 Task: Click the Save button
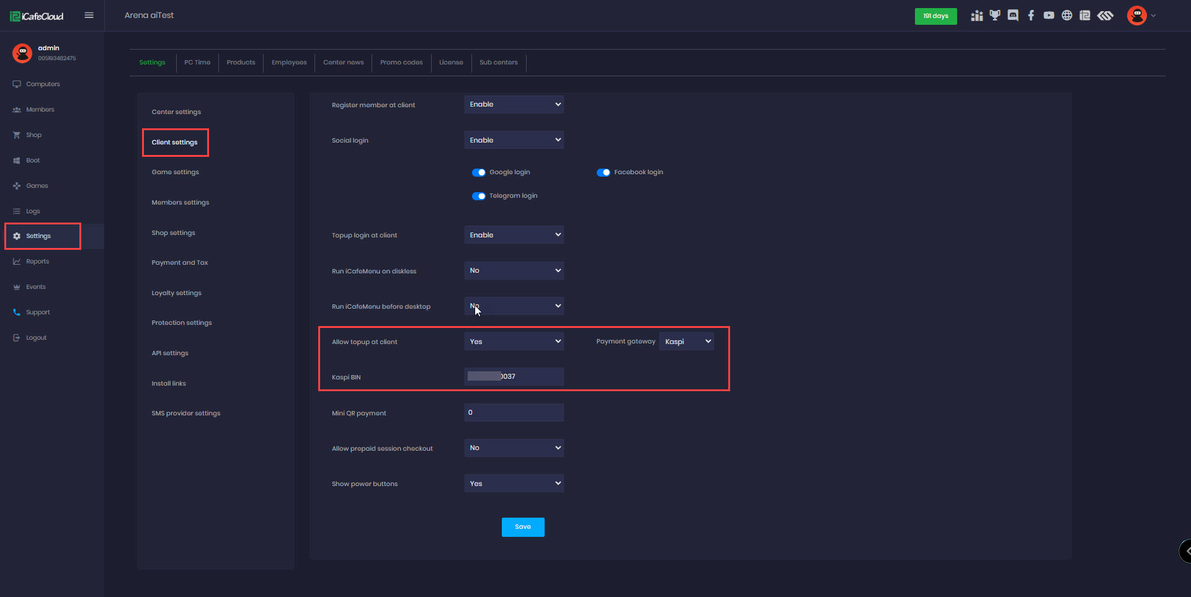coord(523,527)
